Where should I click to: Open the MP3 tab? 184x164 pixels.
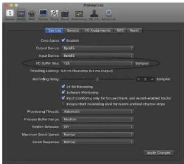[120, 30]
